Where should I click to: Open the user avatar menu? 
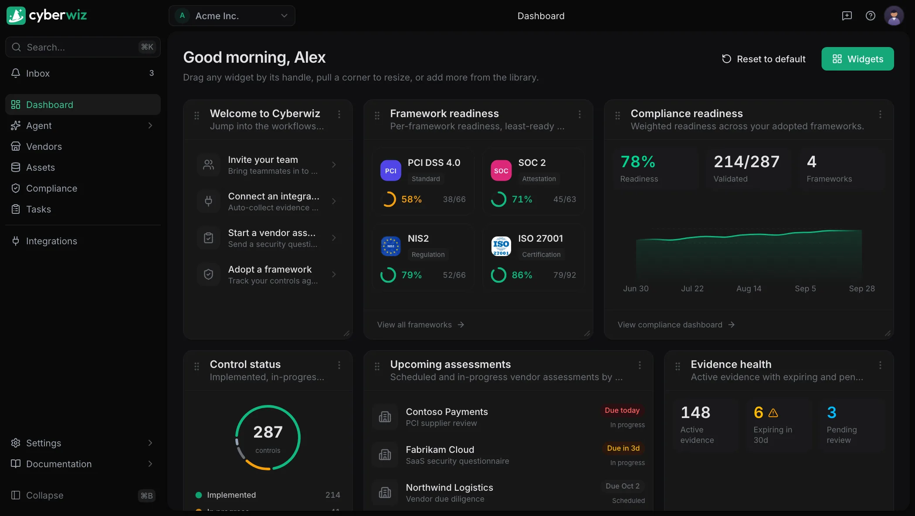click(894, 16)
